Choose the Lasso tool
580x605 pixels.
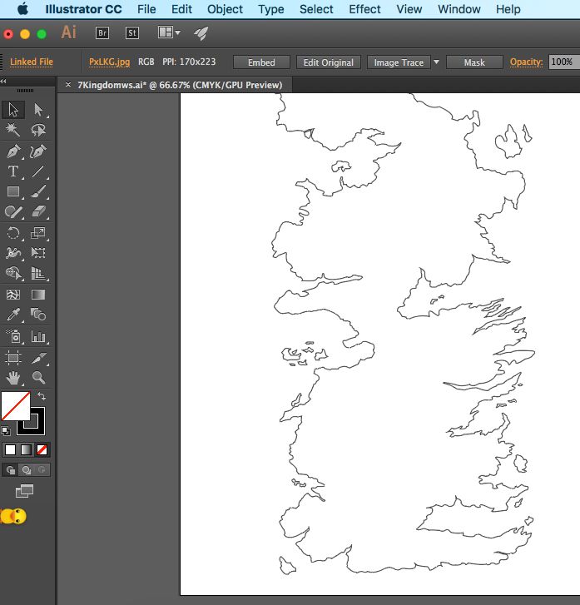coord(37,130)
